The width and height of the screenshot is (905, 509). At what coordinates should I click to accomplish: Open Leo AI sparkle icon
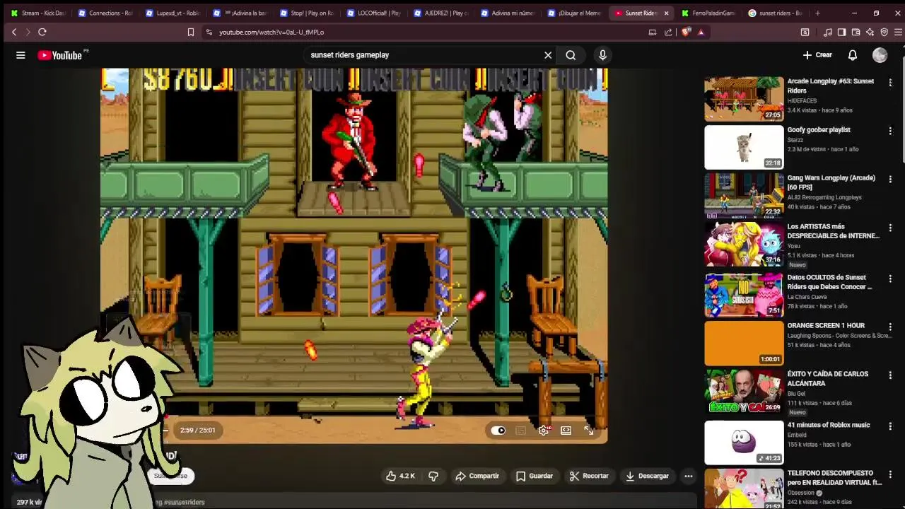point(870,32)
